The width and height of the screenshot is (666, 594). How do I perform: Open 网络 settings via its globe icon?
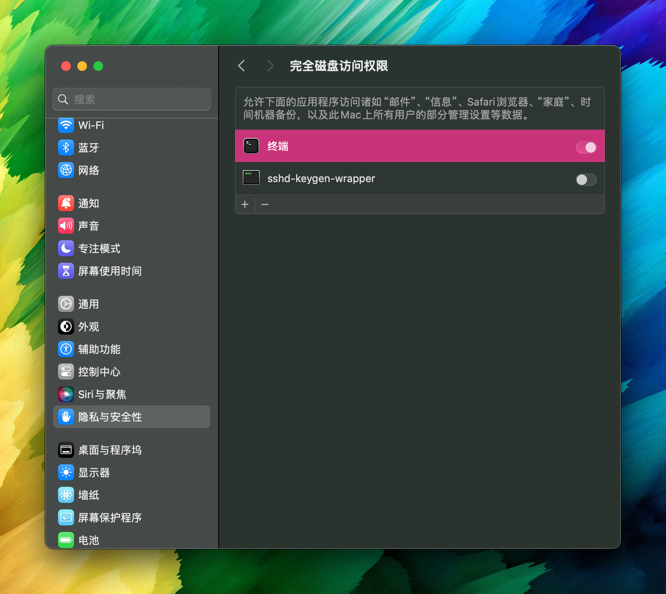click(66, 170)
